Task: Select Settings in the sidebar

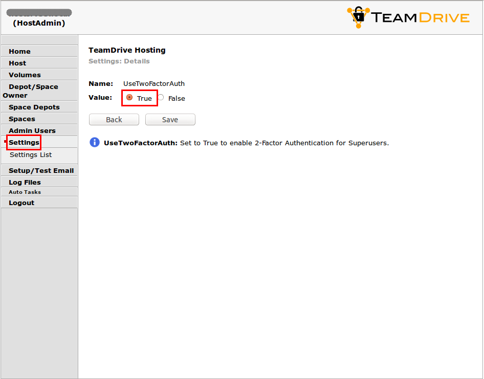Action: 23,142
